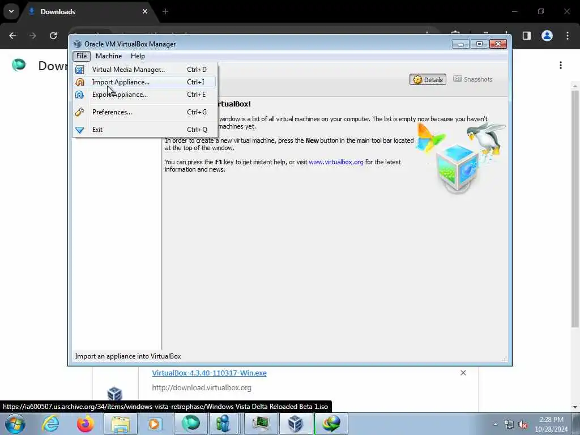Open VirtualBox-4.3.40-110317-Win.exe download link
The width and height of the screenshot is (580, 435).
click(209, 373)
